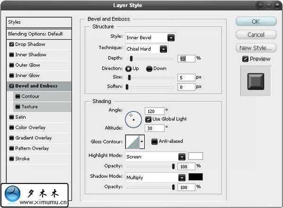Expand the Technique dropdown set to Chisel Hard

coord(163,48)
